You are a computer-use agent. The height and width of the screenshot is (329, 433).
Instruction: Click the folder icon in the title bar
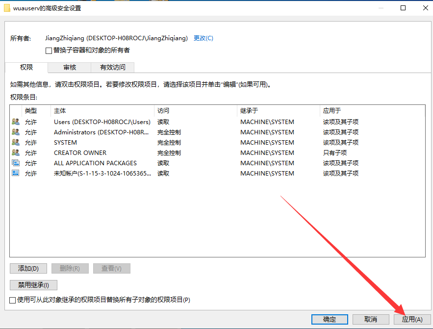tap(7, 8)
